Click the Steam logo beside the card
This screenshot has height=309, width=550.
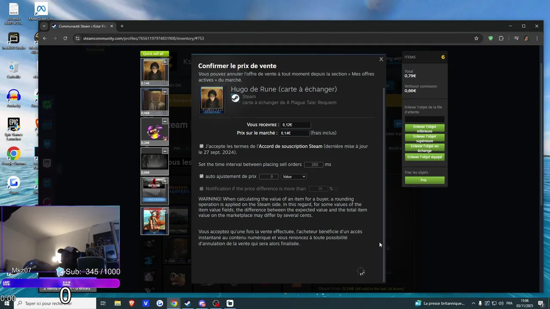[235, 98]
